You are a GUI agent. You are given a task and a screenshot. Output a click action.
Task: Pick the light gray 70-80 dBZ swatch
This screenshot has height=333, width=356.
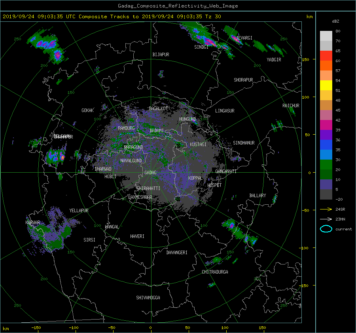(326, 36)
